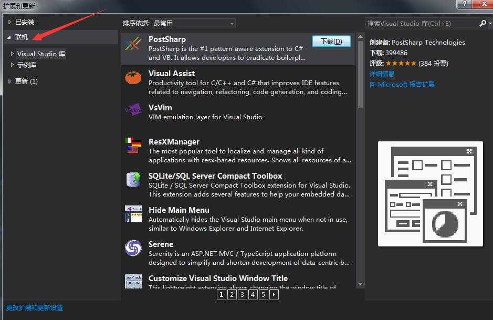Collapse the 联机 node

click(x=9, y=37)
